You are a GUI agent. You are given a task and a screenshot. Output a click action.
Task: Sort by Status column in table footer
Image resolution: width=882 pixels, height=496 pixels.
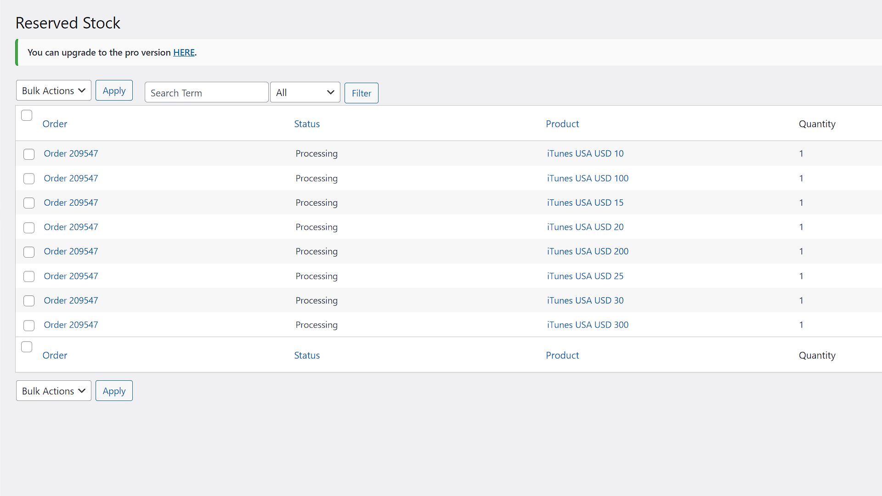307,355
